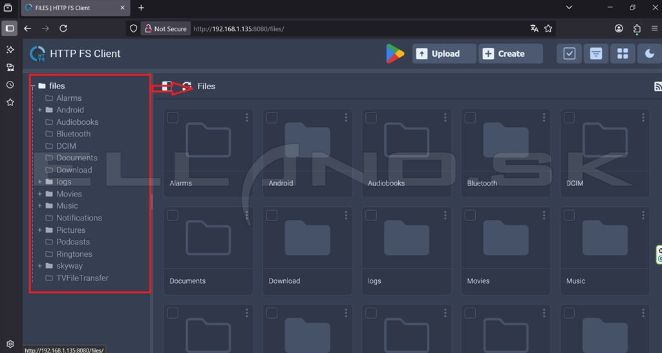Open Podcasts in the folder tree

(x=73, y=242)
